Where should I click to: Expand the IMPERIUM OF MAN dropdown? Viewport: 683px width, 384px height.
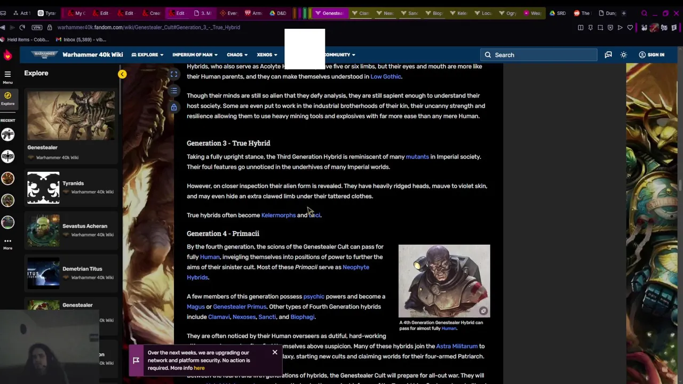click(195, 55)
